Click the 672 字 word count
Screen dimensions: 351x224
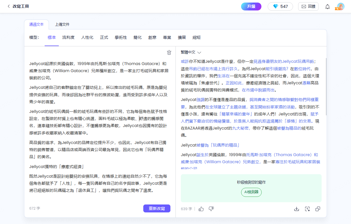(35, 208)
